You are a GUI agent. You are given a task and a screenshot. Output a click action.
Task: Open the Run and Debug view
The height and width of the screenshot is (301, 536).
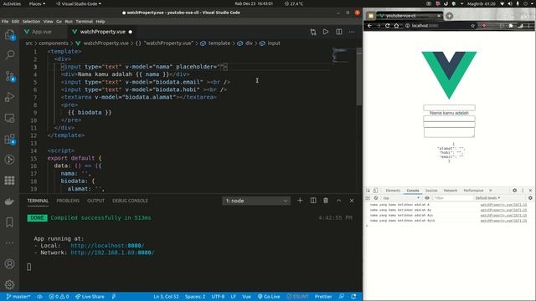click(9, 97)
